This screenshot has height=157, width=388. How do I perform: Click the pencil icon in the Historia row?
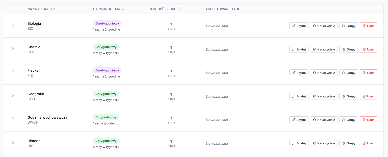click(x=294, y=143)
